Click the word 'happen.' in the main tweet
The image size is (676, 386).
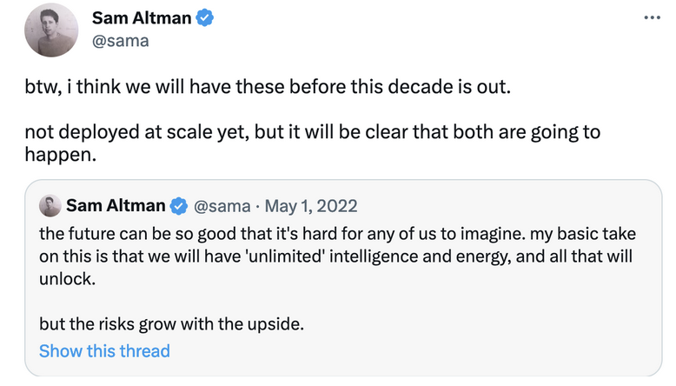60,155
